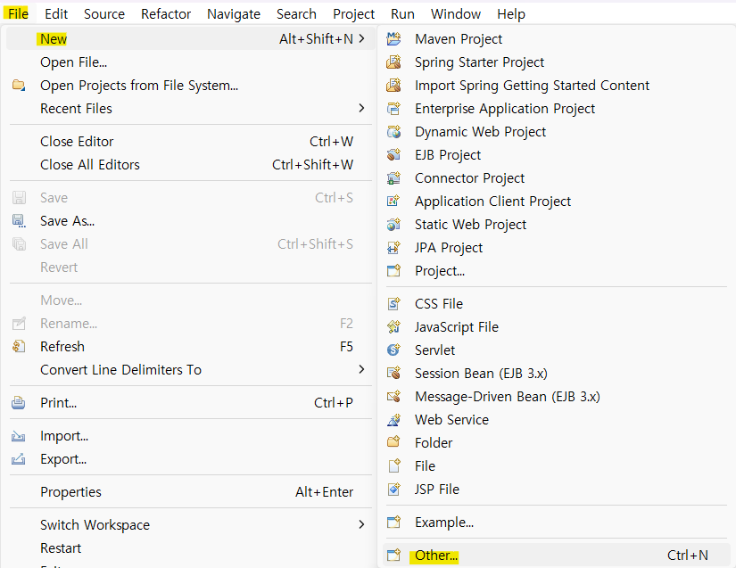This screenshot has width=736, height=568.
Task: Open the Run menu
Action: tap(402, 14)
